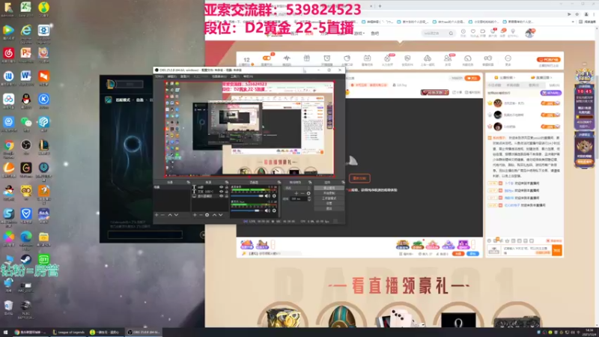This screenshot has height=337, width=599.
Task: Click bottom button in OBS controls panel
Action: click(329, 209)
